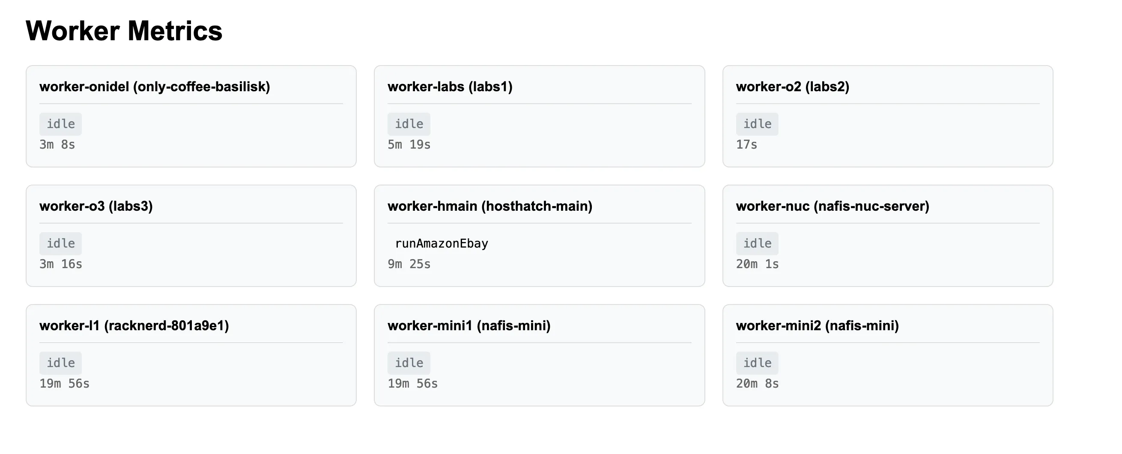This screenshot has height=454, width=1122.
Task: Select the idle badge on worker-o2
Action: (757, 124)
